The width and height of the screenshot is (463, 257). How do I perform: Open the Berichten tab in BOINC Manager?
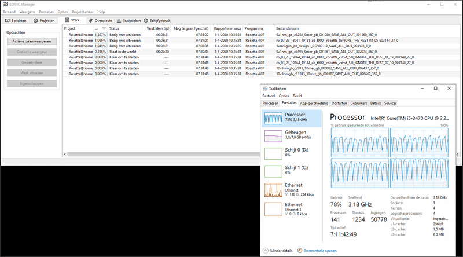click(16, 20)
